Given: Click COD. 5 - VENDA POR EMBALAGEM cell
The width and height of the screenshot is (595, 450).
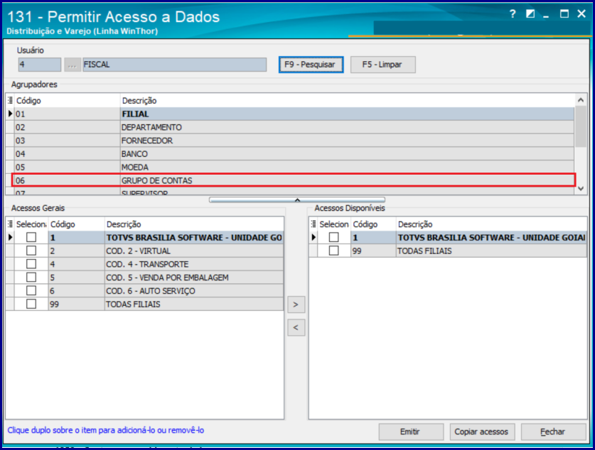Looking at the screenshot, I should point(194,278).
